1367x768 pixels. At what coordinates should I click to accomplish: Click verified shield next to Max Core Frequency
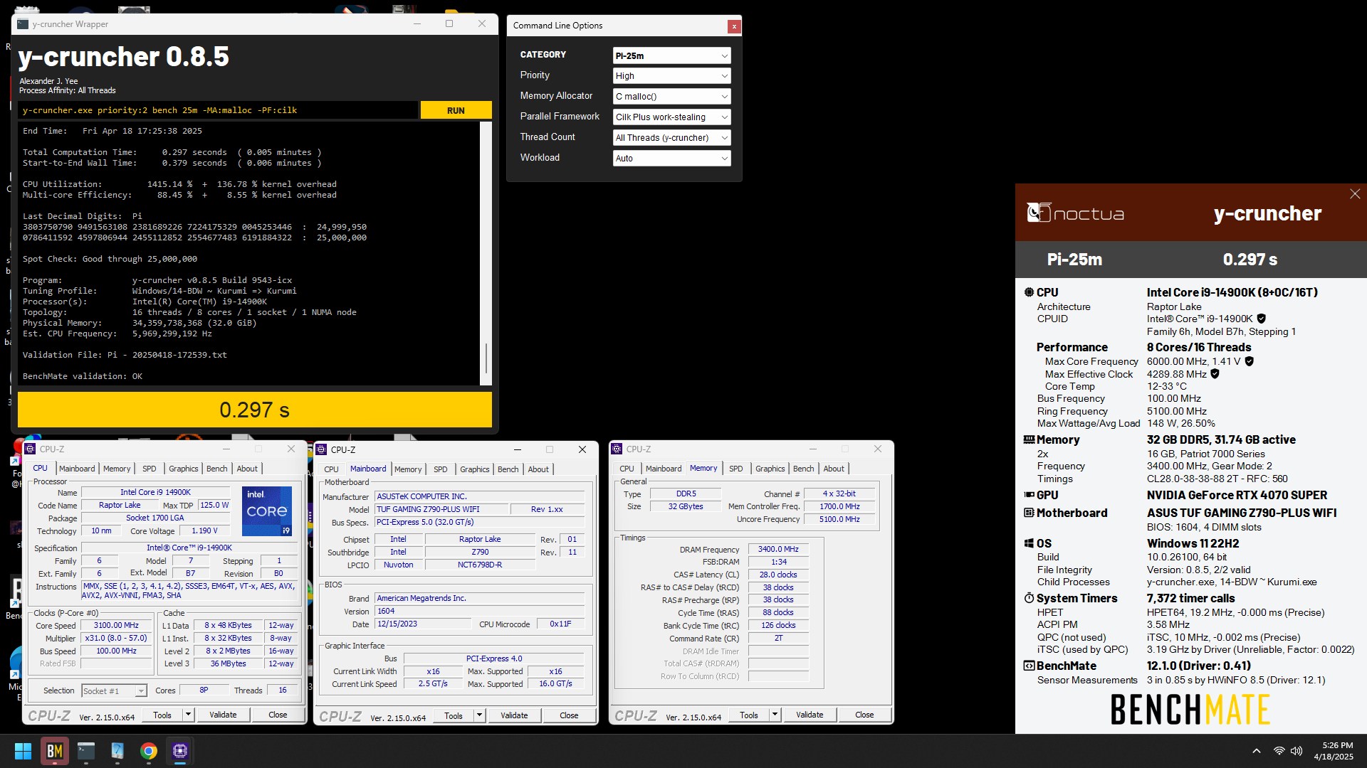pos(1250,361)
